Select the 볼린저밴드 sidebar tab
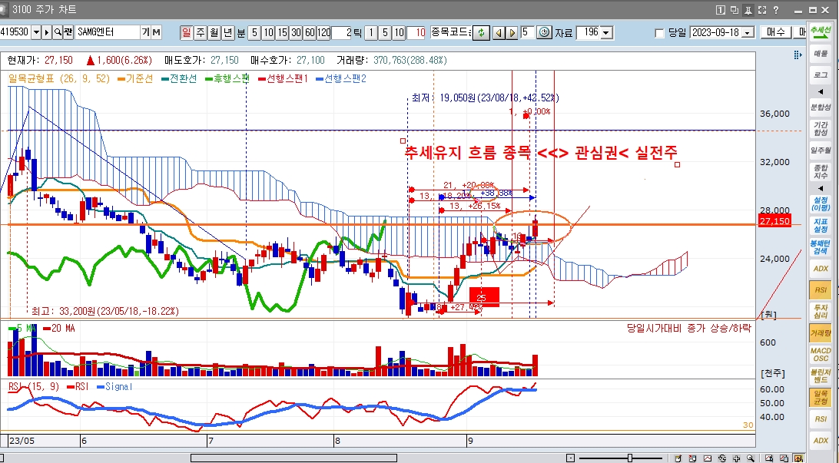839x463 pixels. coord(821,376)
